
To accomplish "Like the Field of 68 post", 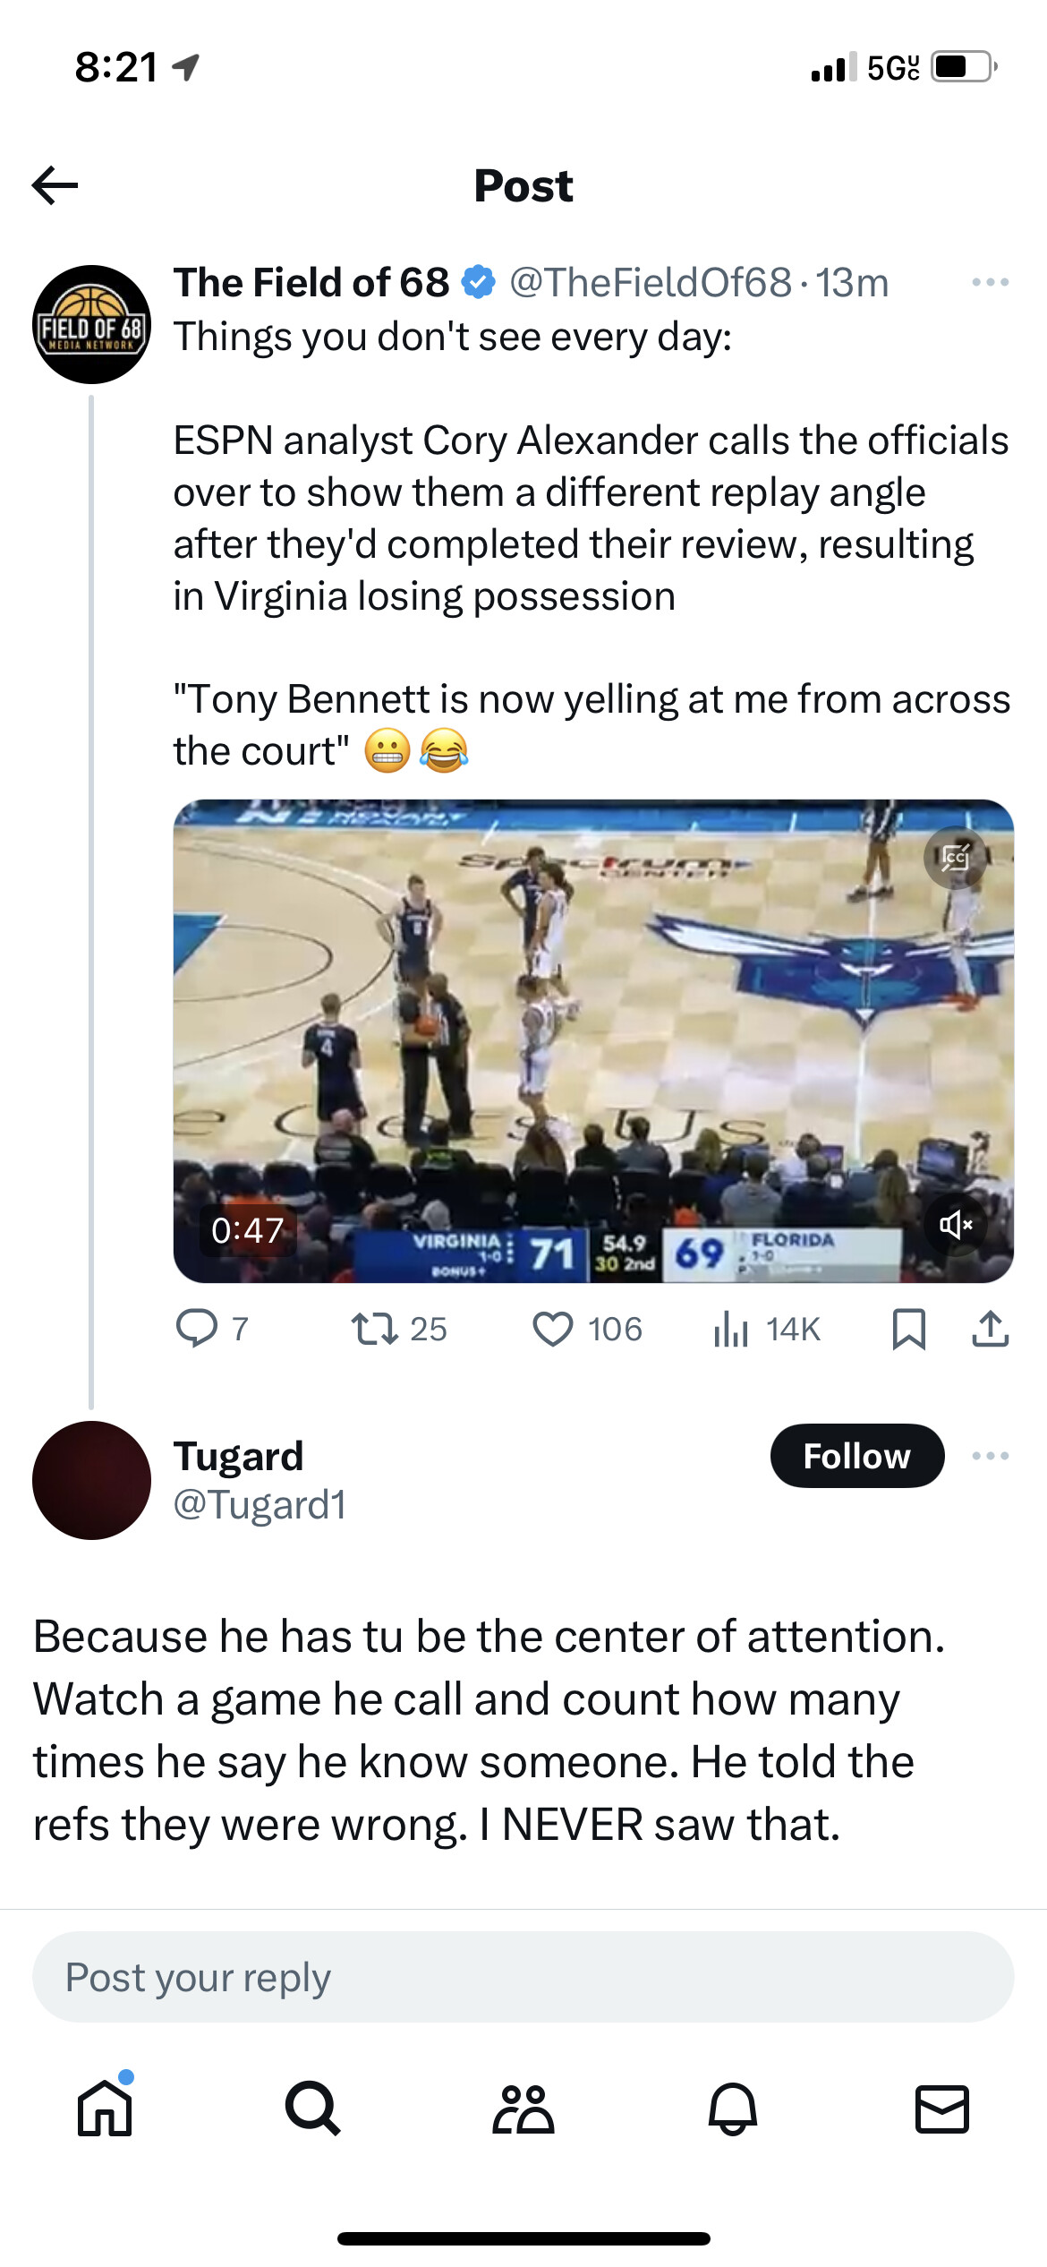I will (552, 1329).
